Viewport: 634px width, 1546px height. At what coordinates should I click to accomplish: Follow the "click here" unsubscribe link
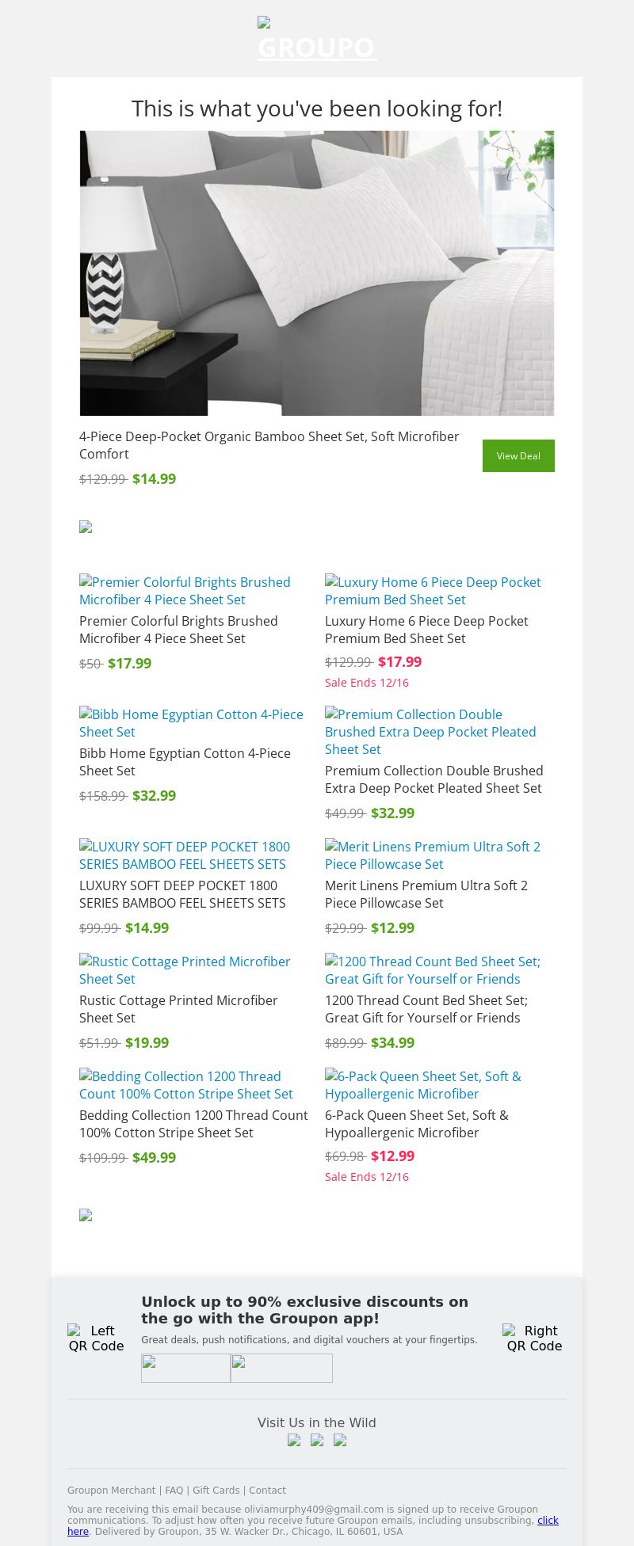tap(548, 1520)
